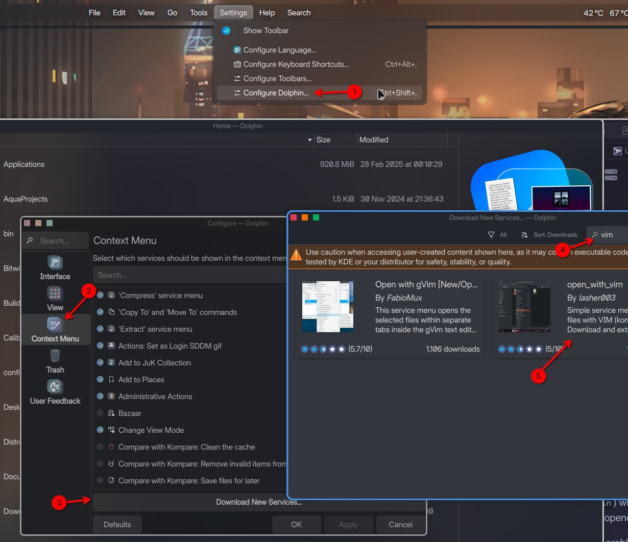Open the All category filter dropdown
The height and width of the screenshot is (542, 628).
coord(498,235)
